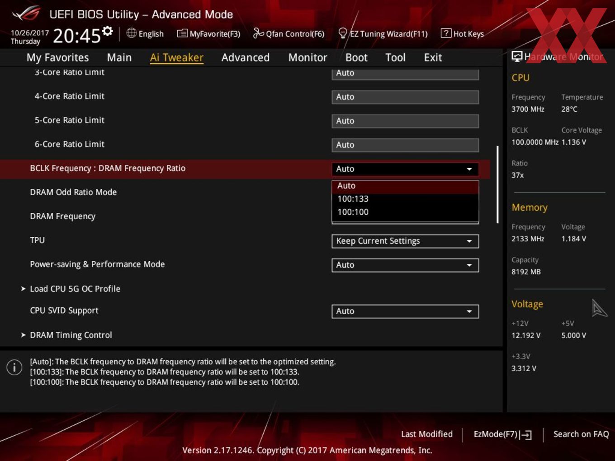Click the Hardware Monitor display icon

pyautogui.click(x=517, y=56)
